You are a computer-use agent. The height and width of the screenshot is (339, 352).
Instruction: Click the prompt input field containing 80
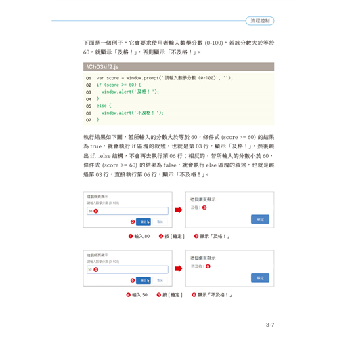[x=127, y=211]
